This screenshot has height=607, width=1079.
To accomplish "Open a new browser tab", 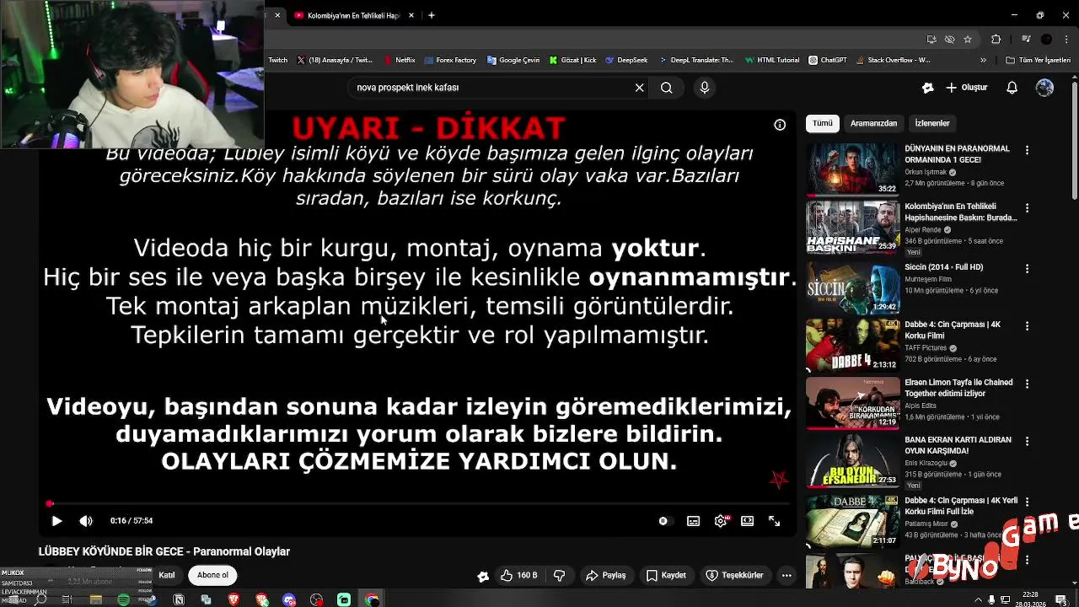I will pos(432,15).
